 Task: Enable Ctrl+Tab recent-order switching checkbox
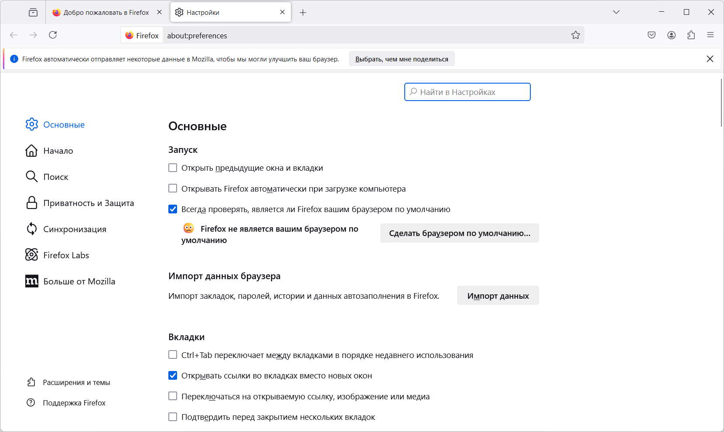173,355
